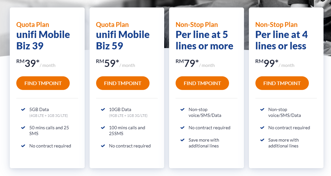
Task: Click the RM99 per month price
Action: [x=275, y=63]
